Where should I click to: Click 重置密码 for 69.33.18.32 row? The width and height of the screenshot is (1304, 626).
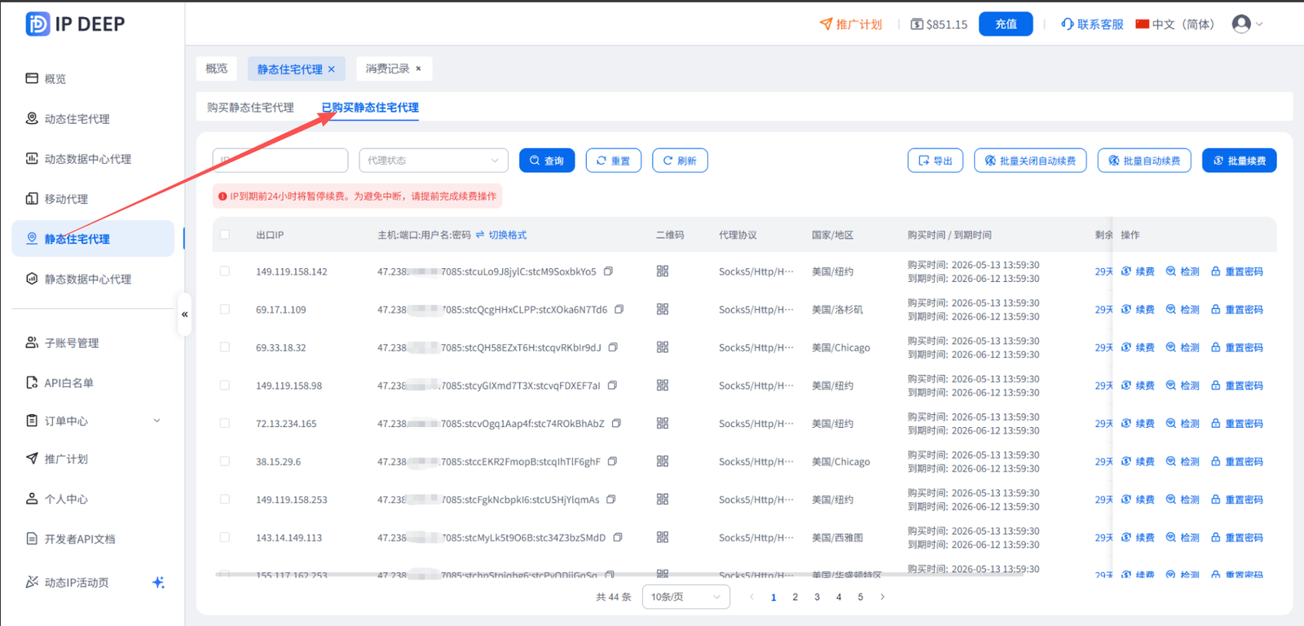pyautogui.click(x=1237, y=347)
